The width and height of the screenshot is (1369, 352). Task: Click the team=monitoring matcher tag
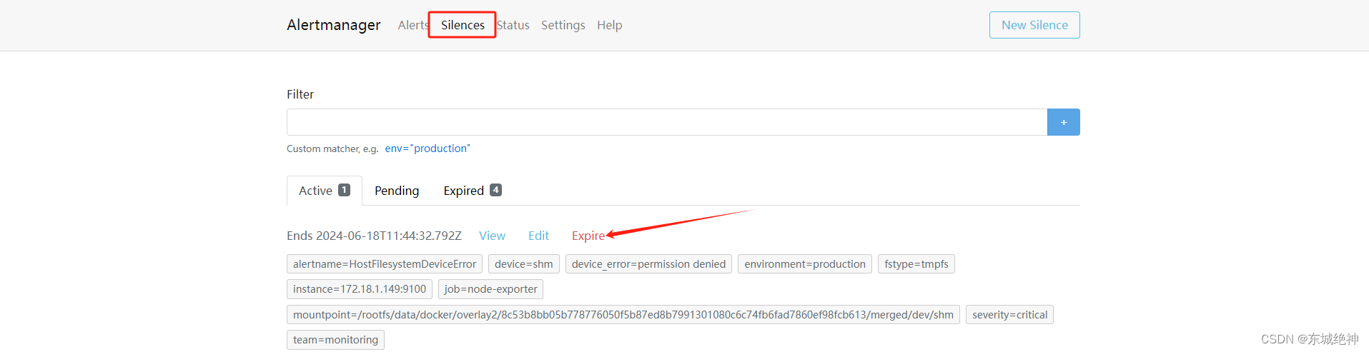tap(335, 340)
